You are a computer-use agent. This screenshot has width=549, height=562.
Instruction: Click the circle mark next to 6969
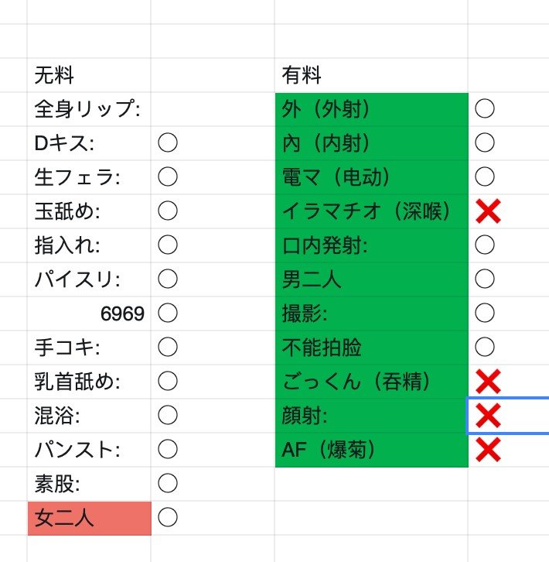168,313
